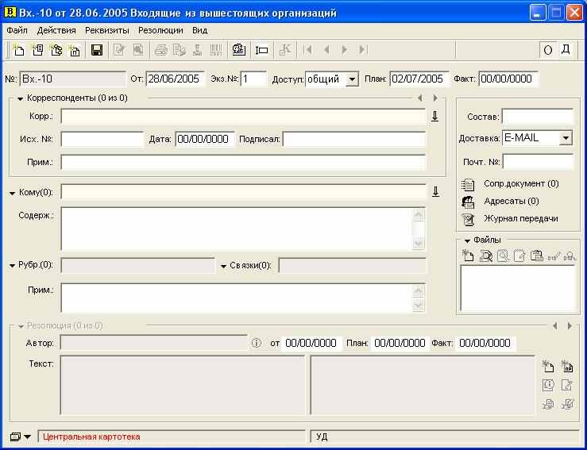587x450 pixels.
Task: Click the new resolution icon beside Текст area
Action: pos(548,366)
